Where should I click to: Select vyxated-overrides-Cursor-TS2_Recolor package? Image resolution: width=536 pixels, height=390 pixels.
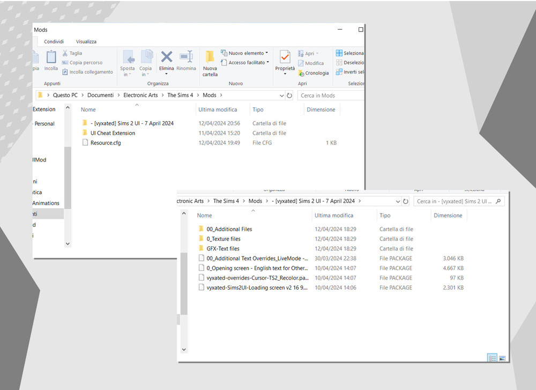click(x=257, y=278)
